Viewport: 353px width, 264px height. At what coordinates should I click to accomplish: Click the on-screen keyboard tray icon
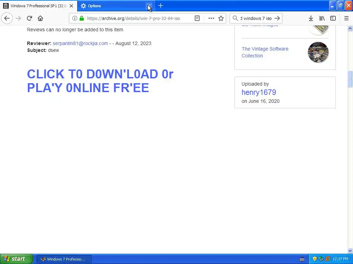tap(302, 259)
